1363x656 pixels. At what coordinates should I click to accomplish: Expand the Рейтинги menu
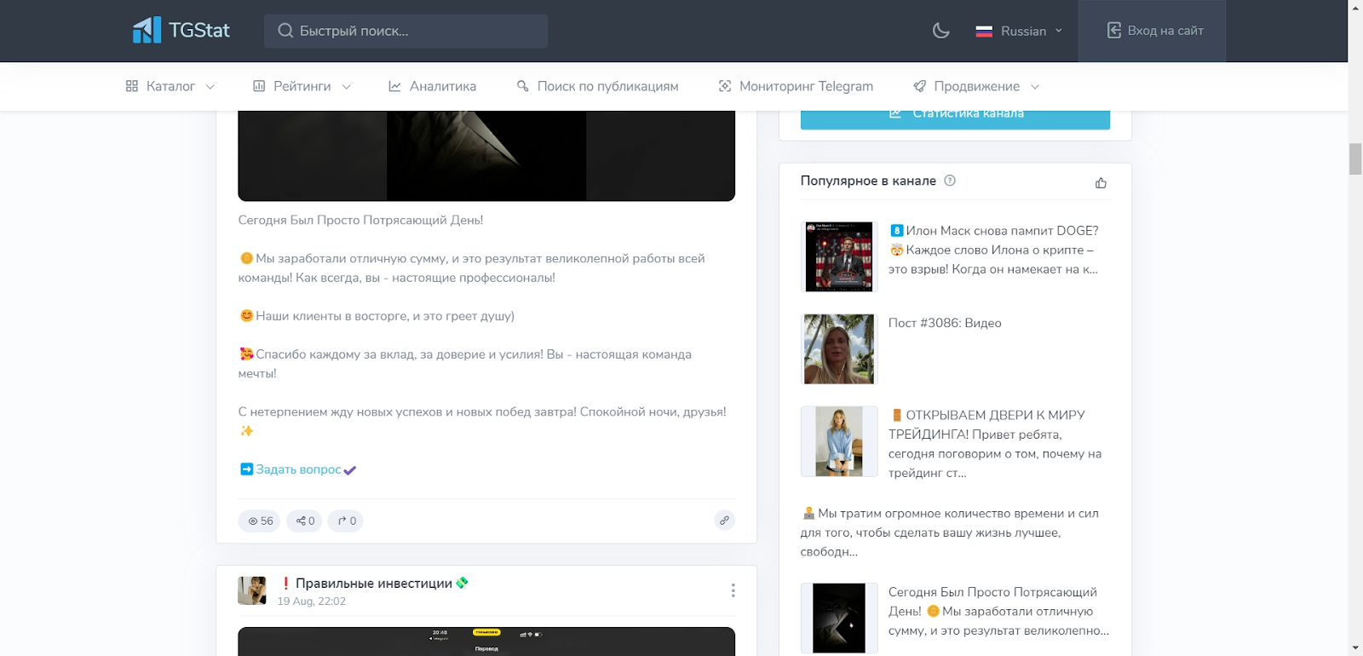(x=302, y=86)
